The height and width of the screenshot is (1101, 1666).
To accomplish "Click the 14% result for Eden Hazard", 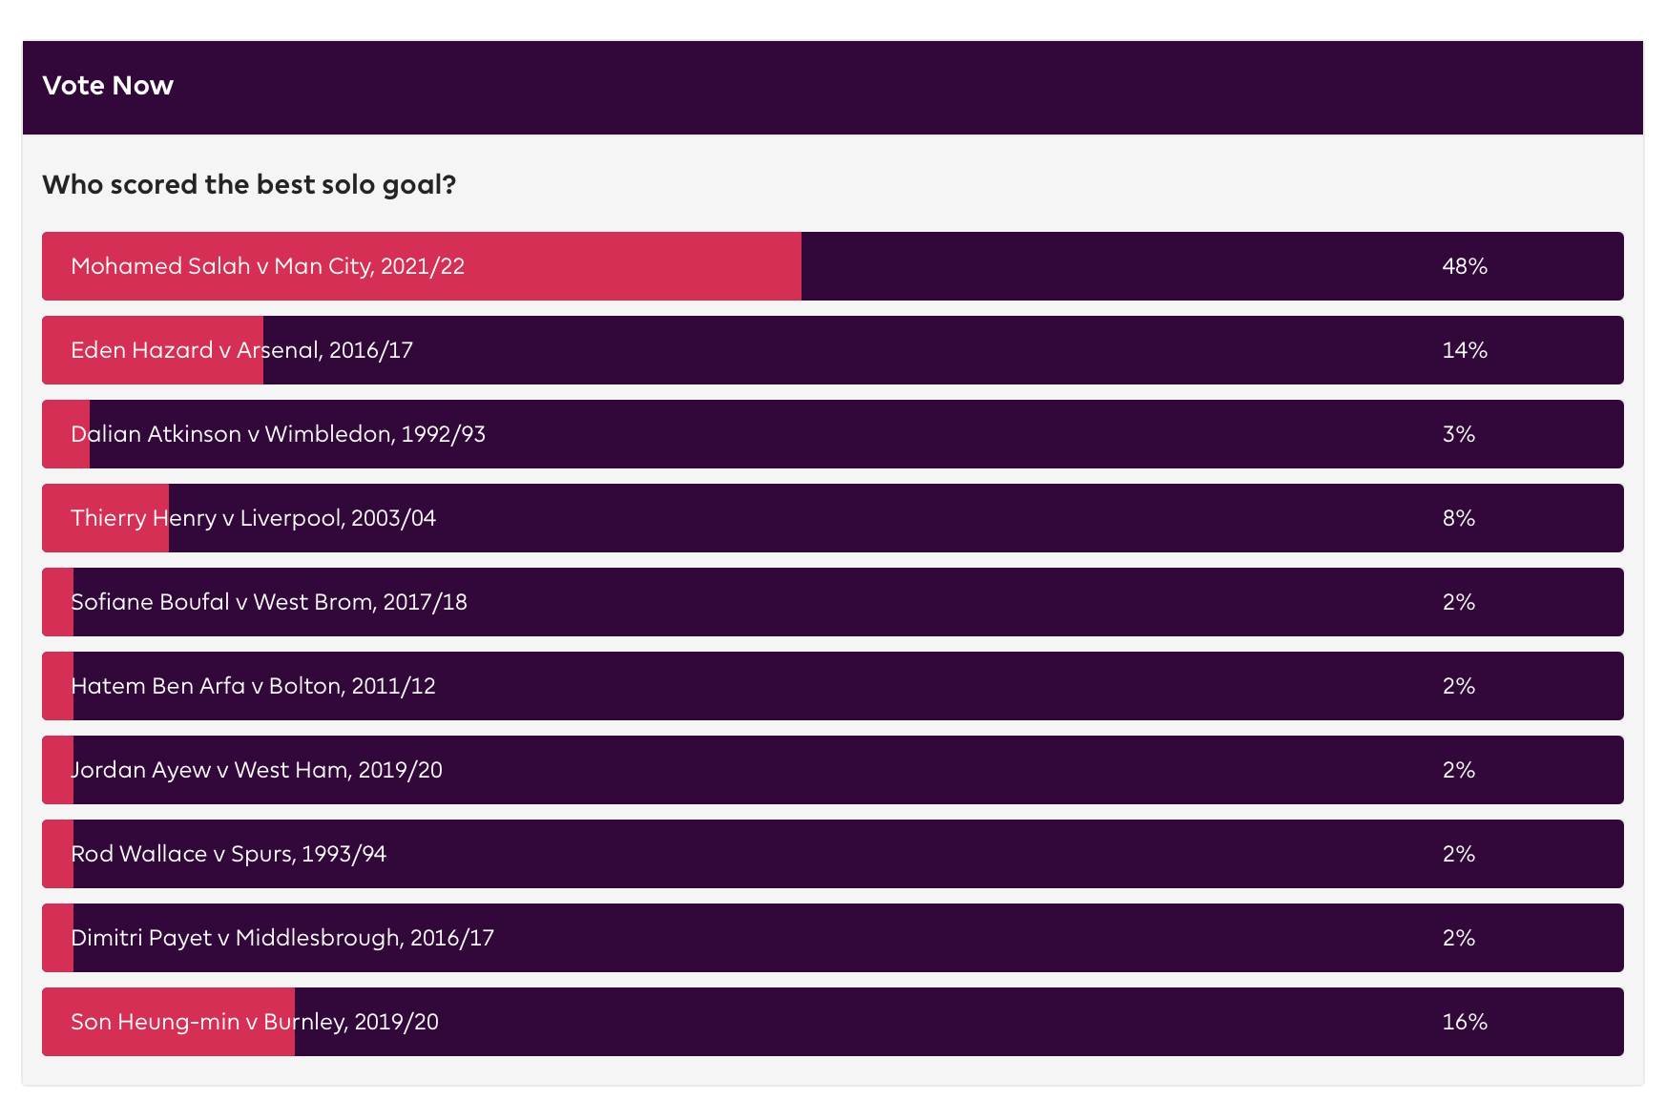I will click(1465, 350).
